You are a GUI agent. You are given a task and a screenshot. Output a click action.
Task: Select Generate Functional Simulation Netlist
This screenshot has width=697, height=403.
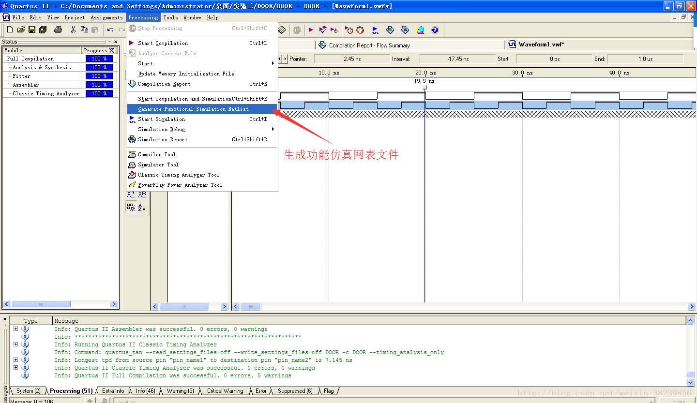click(x=202, y=109)
